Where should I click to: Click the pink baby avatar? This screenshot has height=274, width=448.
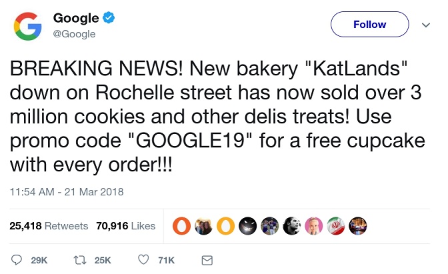[314, 226]
